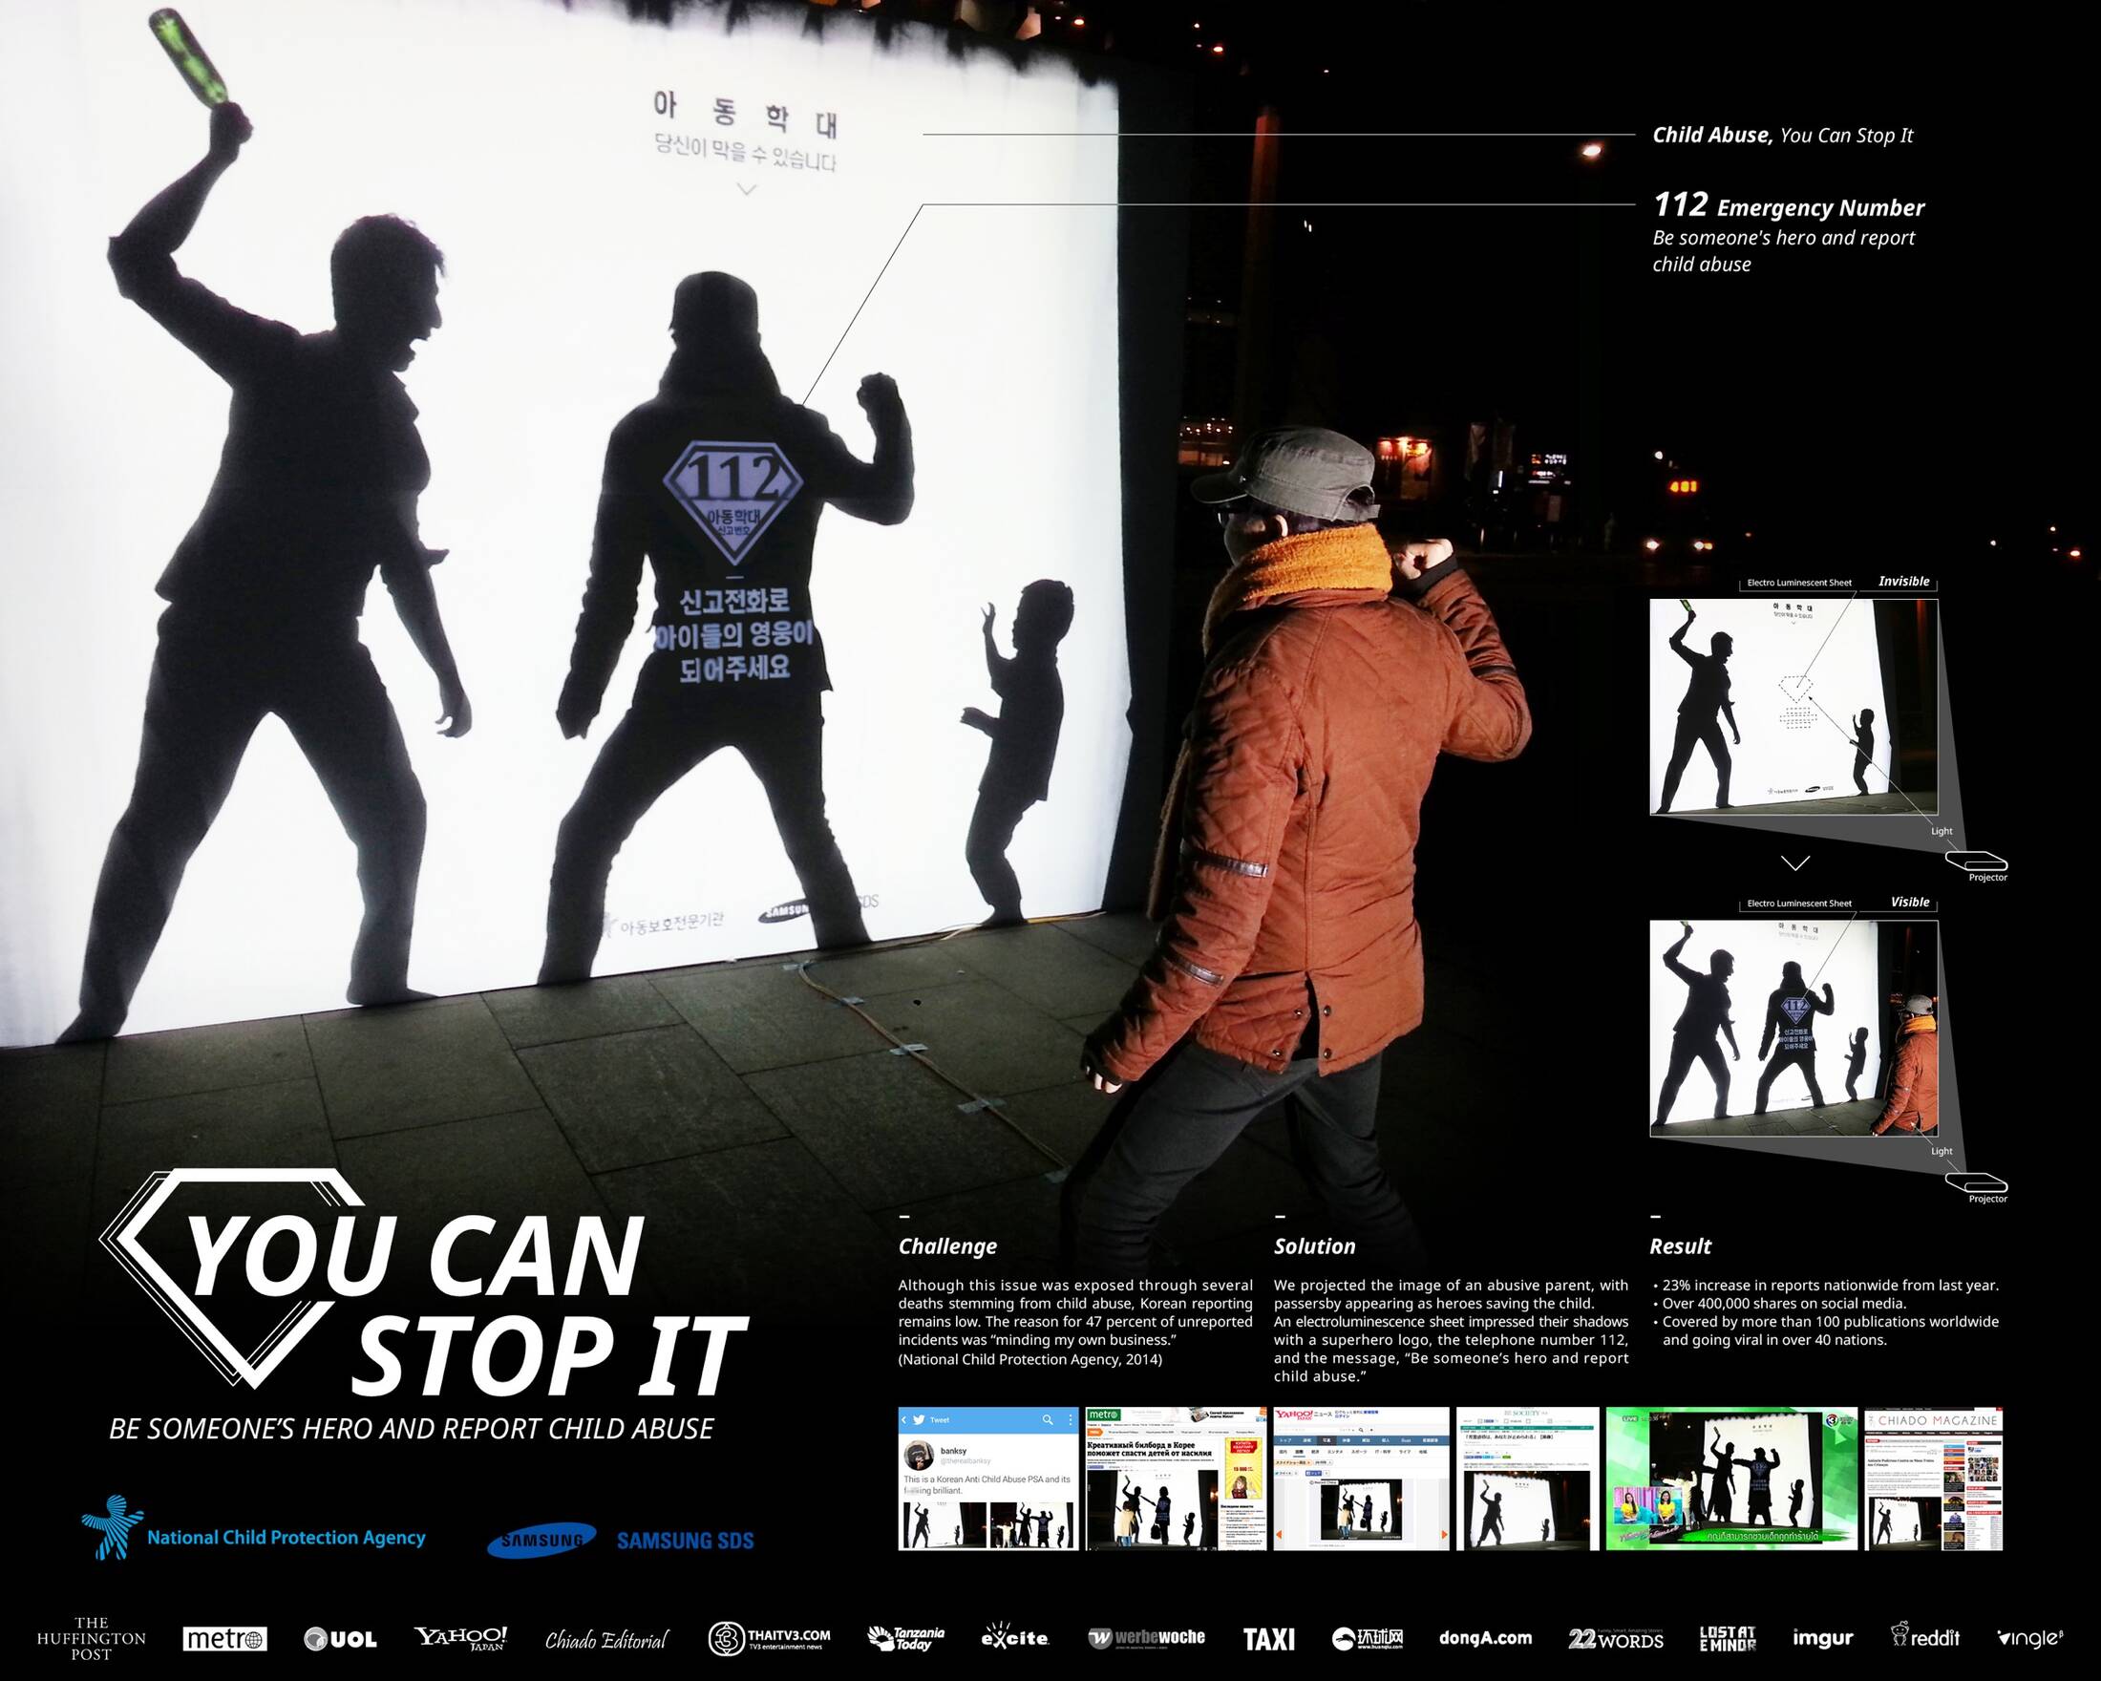Viewport: 2101px width, 1681px height.
Task: Click the metro logo in footer
Action: click(225, 1639)
